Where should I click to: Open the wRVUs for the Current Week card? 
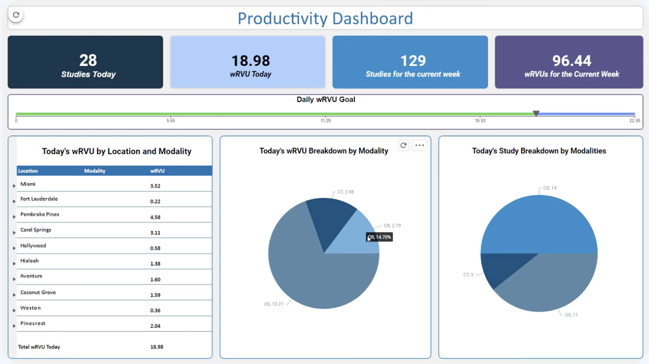(569, 62)
